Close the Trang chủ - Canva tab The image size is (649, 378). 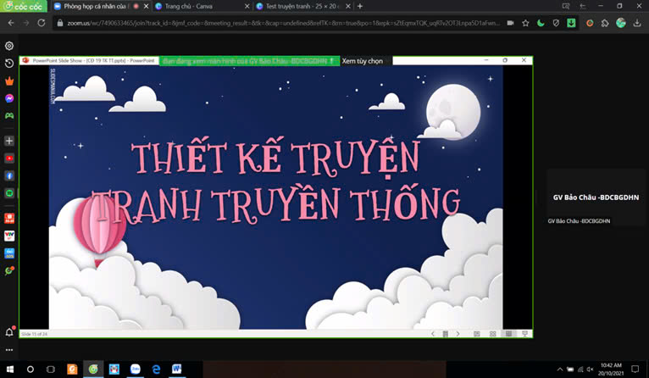(x=247, y=6)
